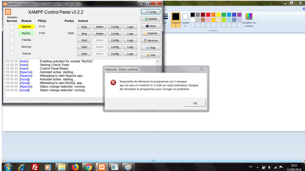Click the FR language indicator
The image size is (305, 171).
(251, 167)
